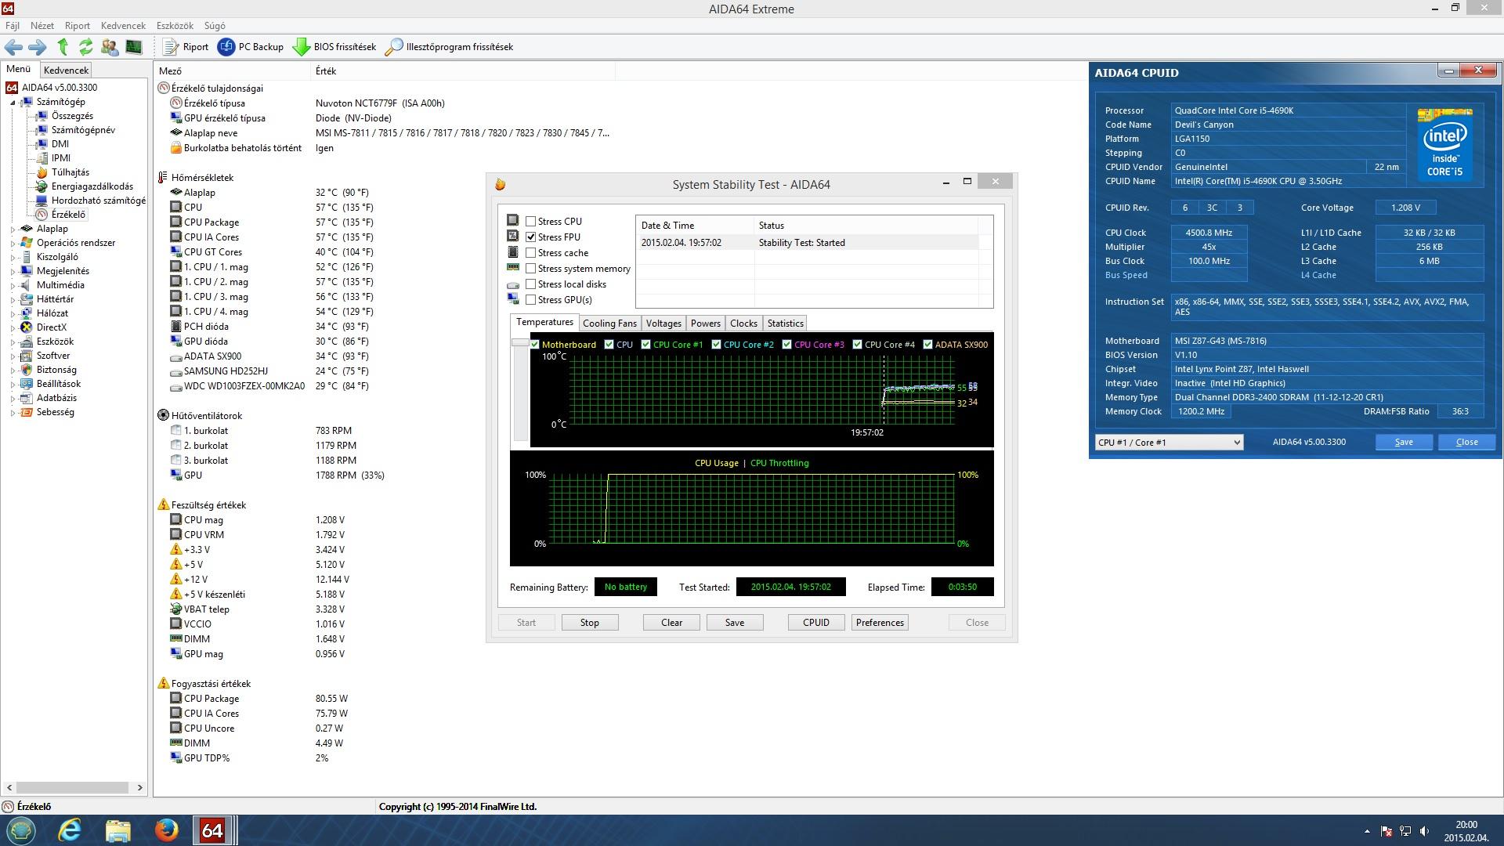Expand the Alaplap tree node

point(13,230)
